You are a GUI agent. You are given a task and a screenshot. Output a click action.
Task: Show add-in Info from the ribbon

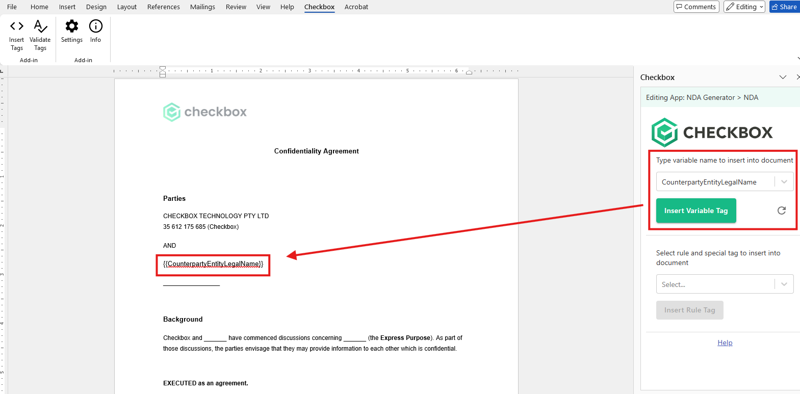[x=95, y=31]
